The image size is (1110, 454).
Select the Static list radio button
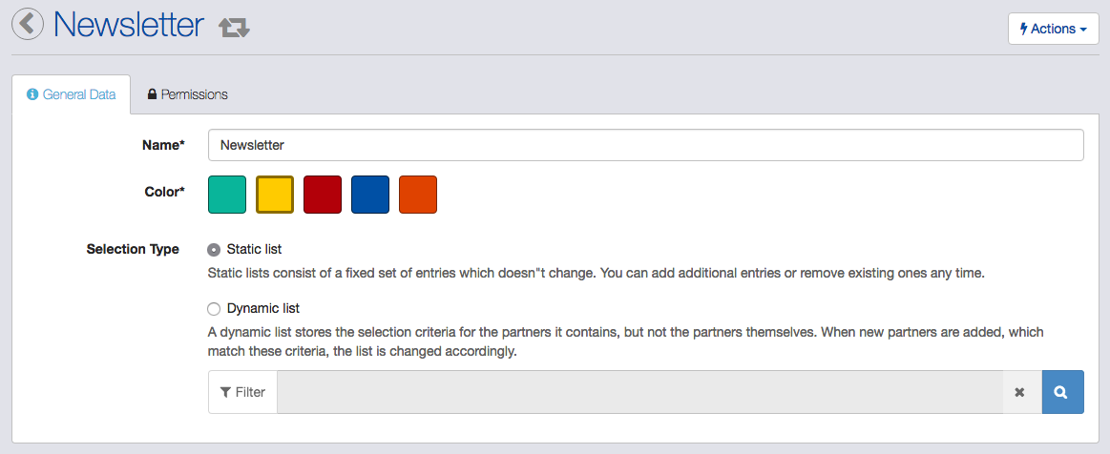(x=214, y=250)
